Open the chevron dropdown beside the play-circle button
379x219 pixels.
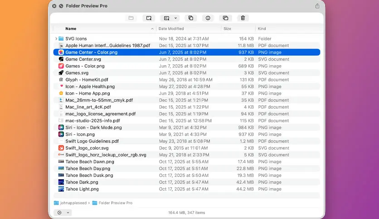click(x=68, y=213)
